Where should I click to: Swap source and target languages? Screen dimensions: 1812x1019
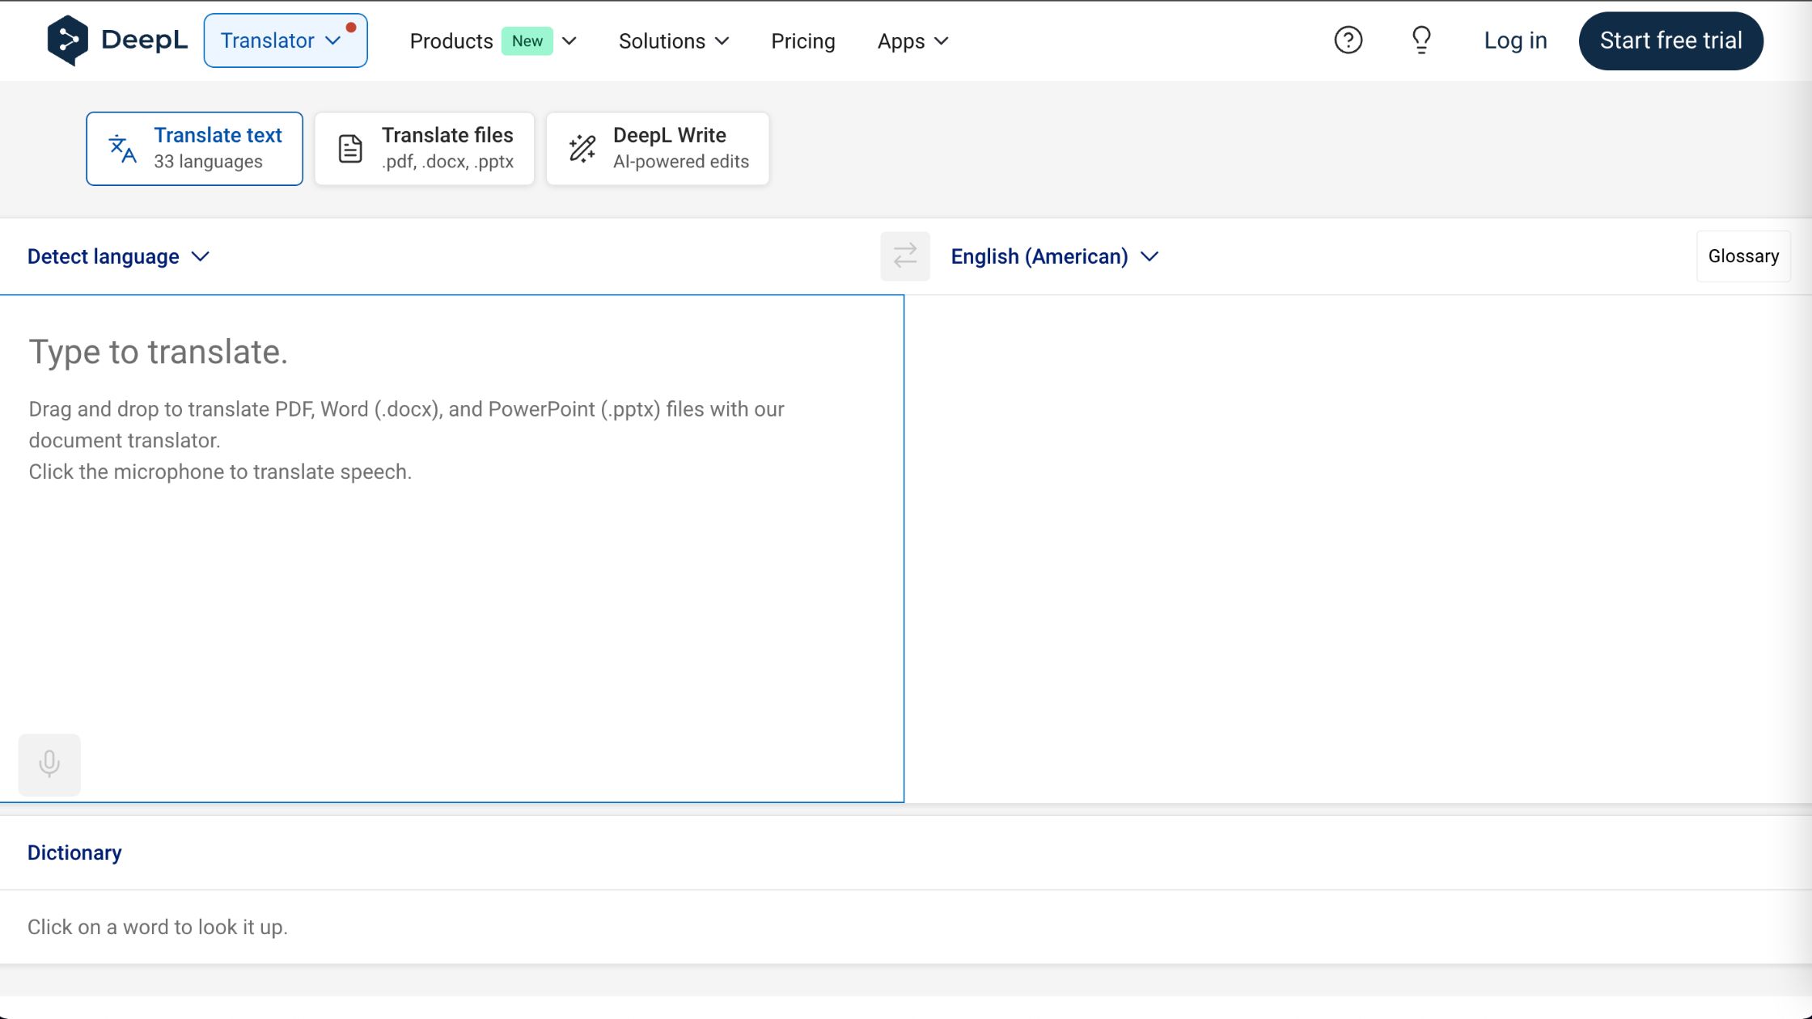(905, 256)
